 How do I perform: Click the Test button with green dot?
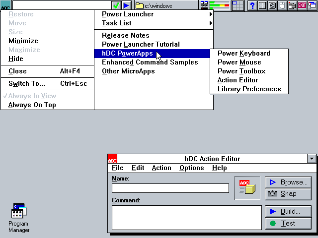click(288, 224)
